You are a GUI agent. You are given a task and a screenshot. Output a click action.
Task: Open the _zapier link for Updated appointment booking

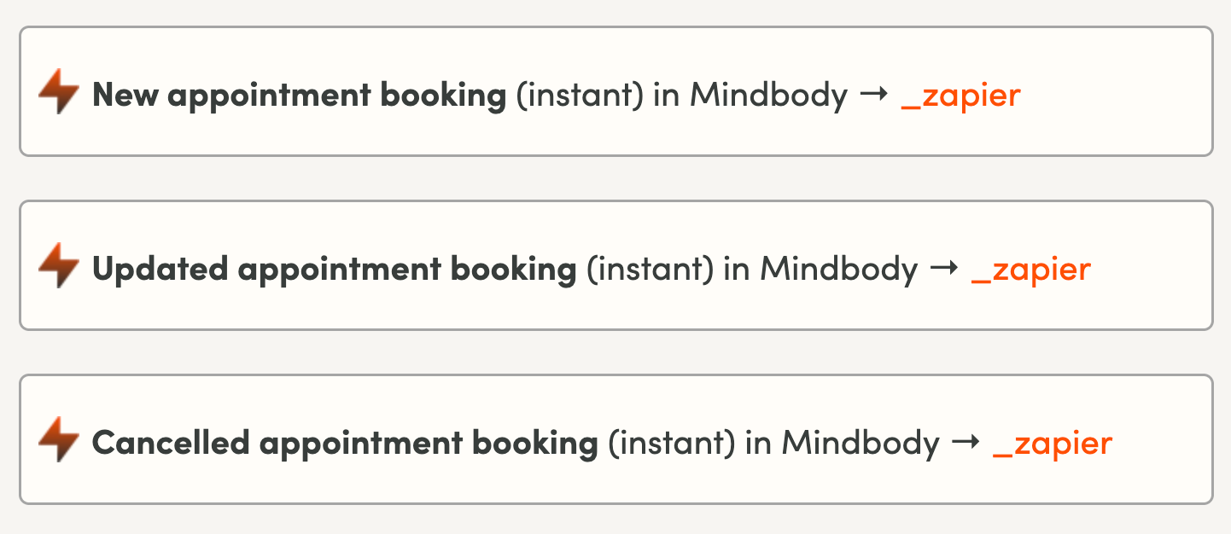(x=1030, y=269)
